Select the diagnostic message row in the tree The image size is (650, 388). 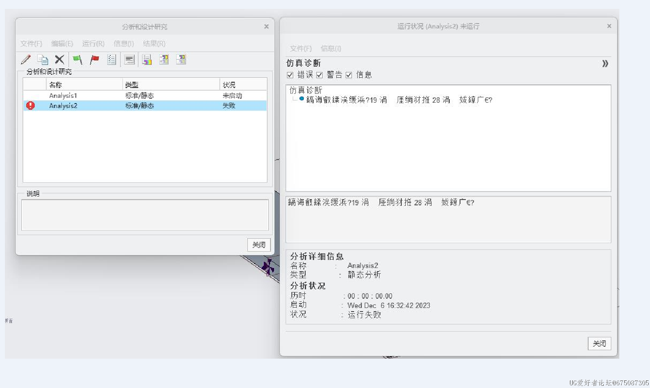click(x=399, y=100)
